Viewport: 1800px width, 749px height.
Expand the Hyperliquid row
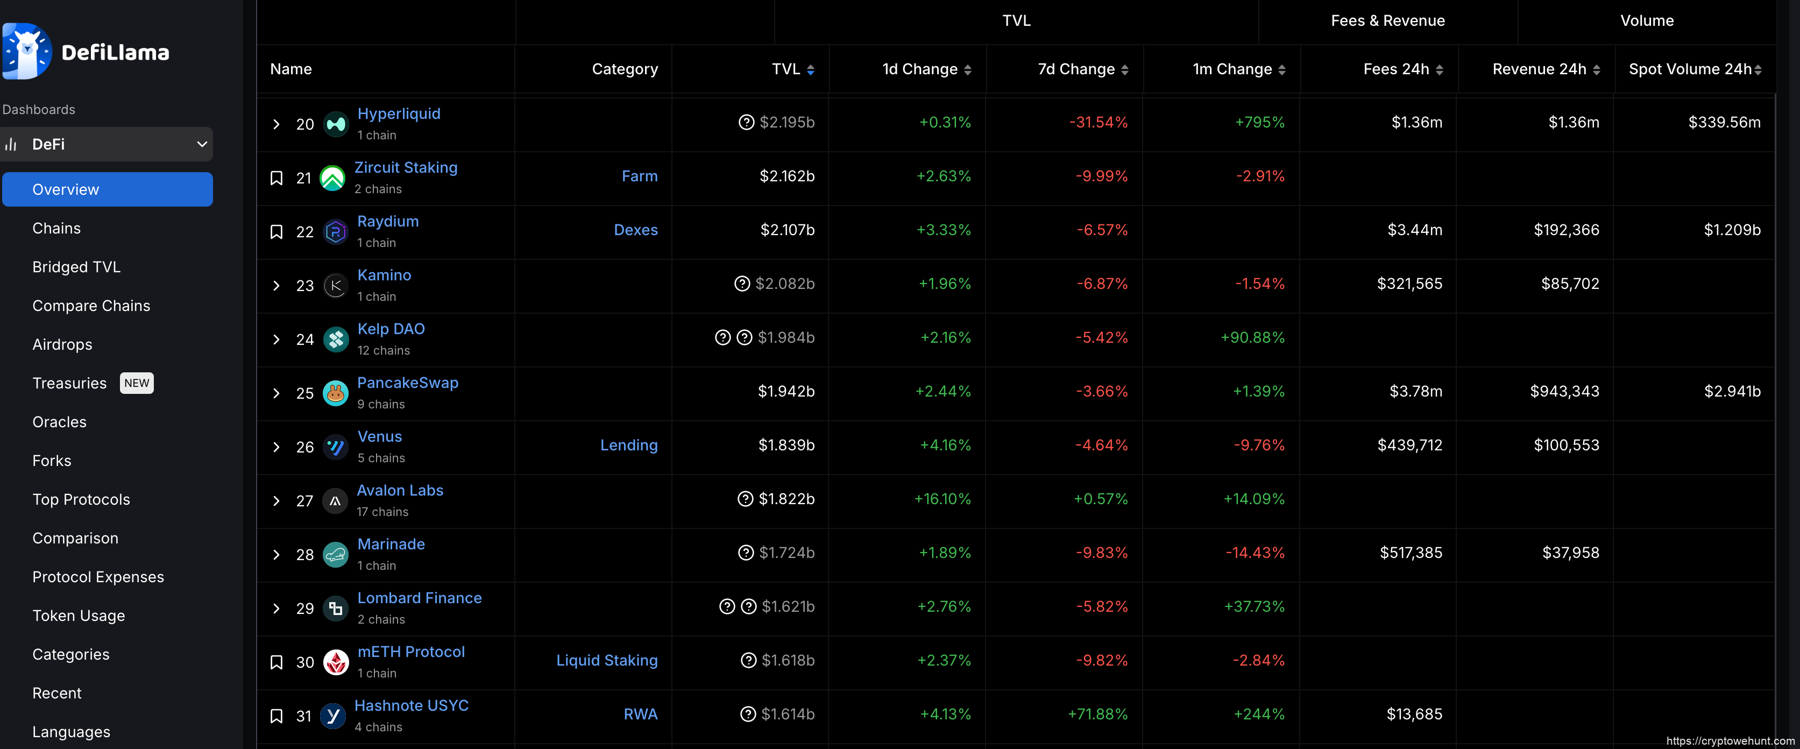point(277,124)
